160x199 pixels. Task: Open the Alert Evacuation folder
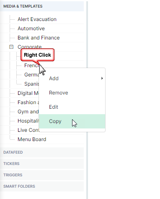[37, 19]
